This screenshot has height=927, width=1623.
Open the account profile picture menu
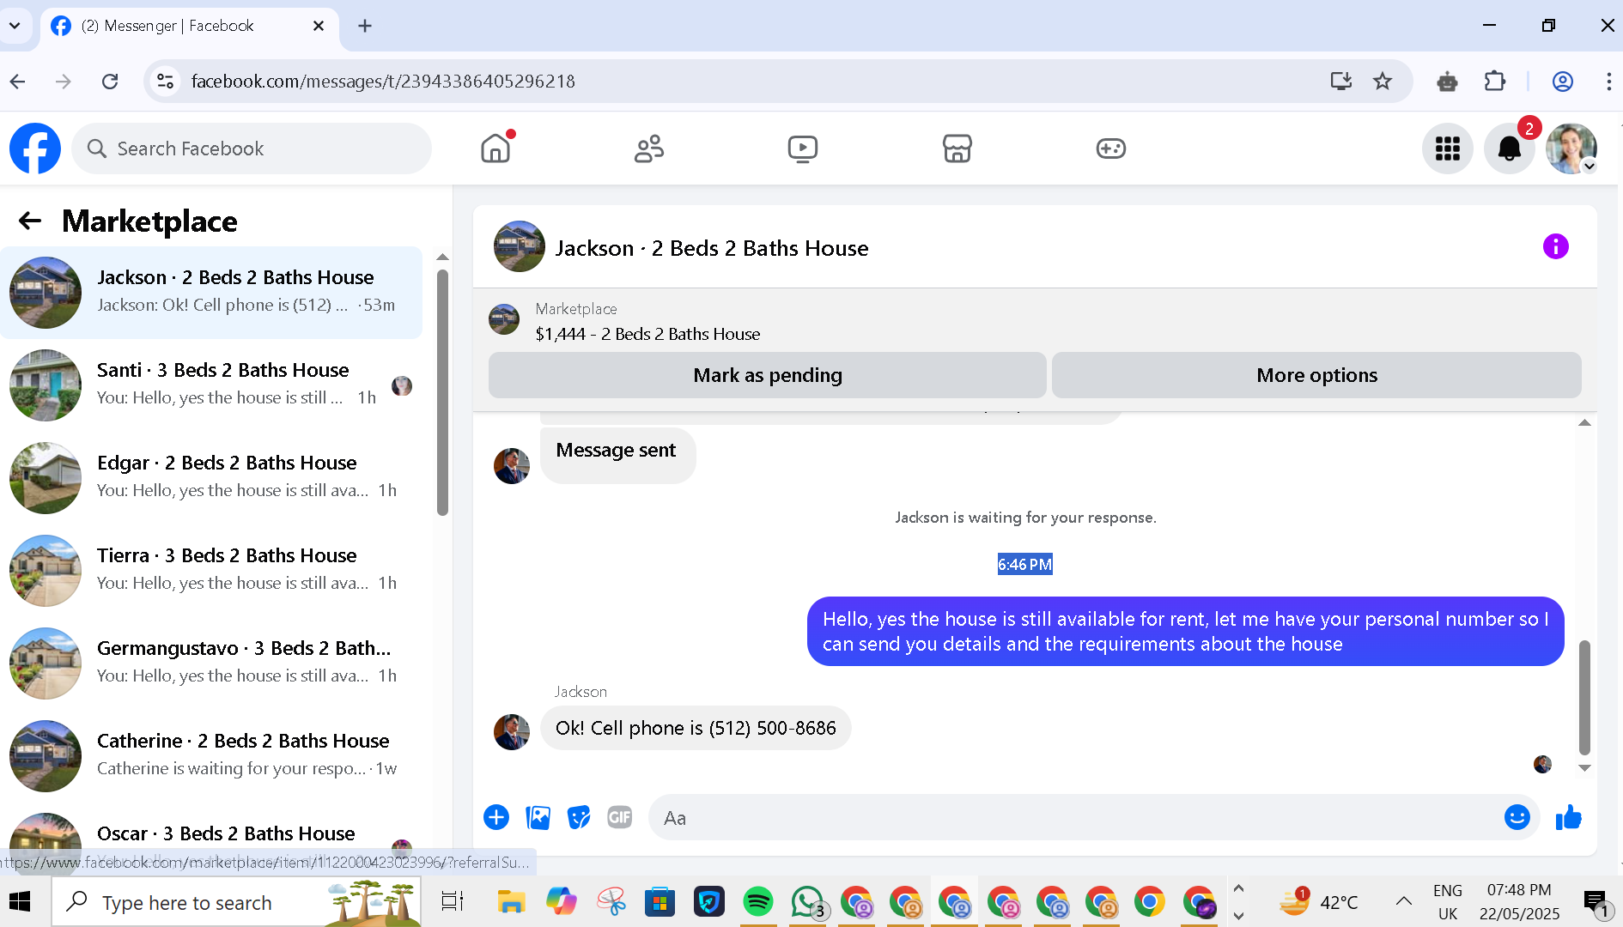point(1571,148)
